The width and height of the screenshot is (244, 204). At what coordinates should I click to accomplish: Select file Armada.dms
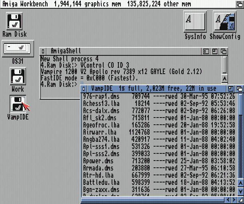159,168
